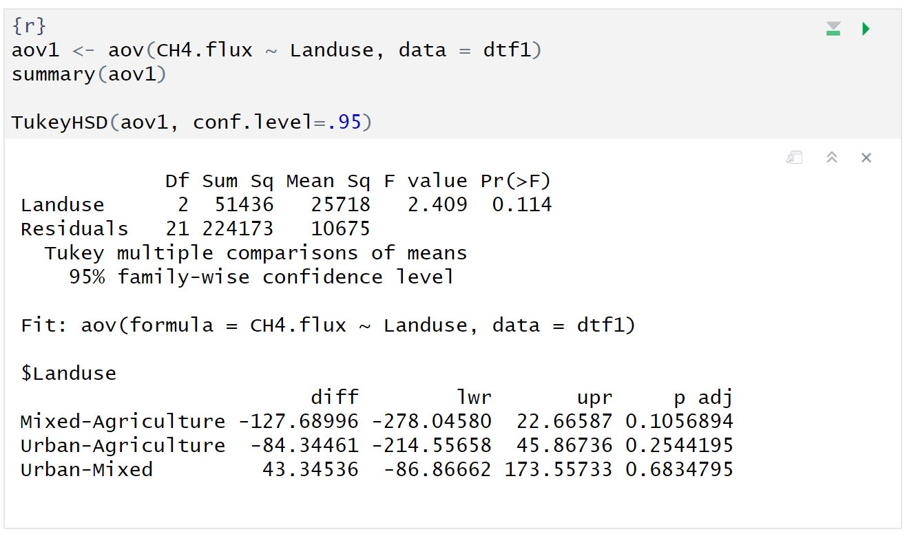Image resolution: width=907 pixels, height=536 pixels.
Task: Click the F value 2.409
Action: (437, 205)
